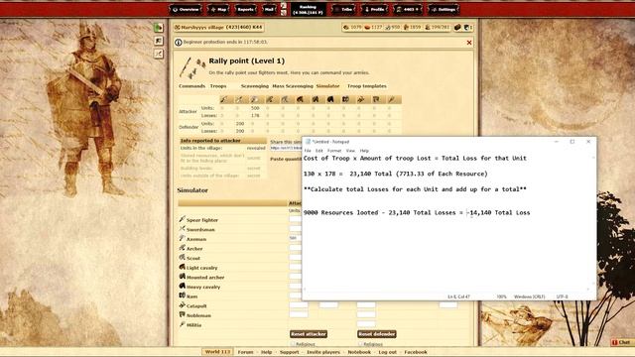Open the Overview page in top navigation

click(186, 9)
